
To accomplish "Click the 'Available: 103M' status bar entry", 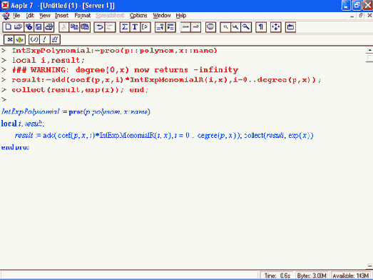I will [351, 276].
